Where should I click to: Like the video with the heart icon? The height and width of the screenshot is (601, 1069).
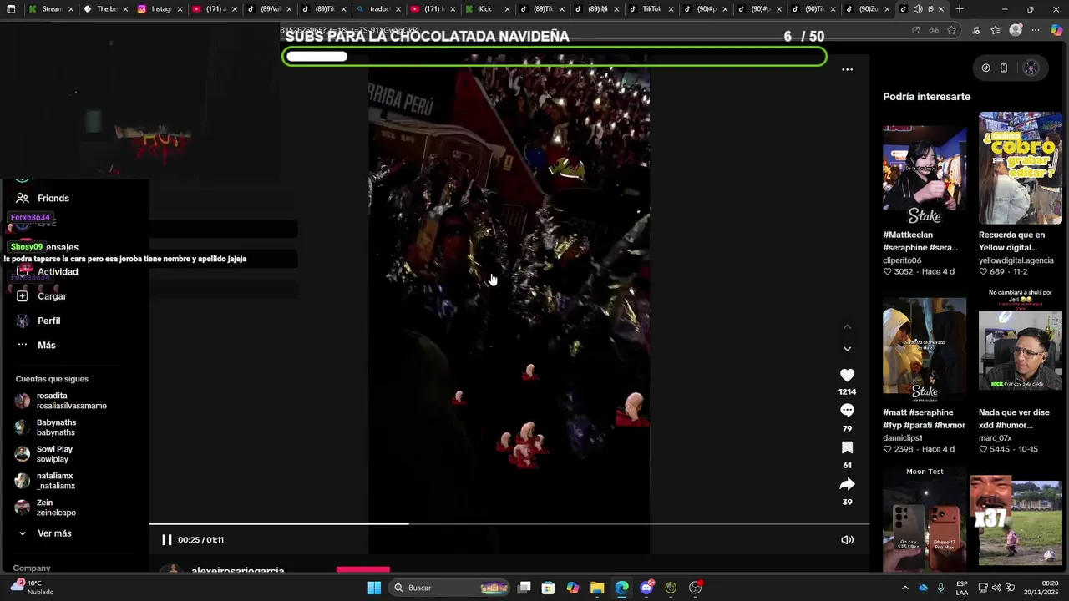847,376
